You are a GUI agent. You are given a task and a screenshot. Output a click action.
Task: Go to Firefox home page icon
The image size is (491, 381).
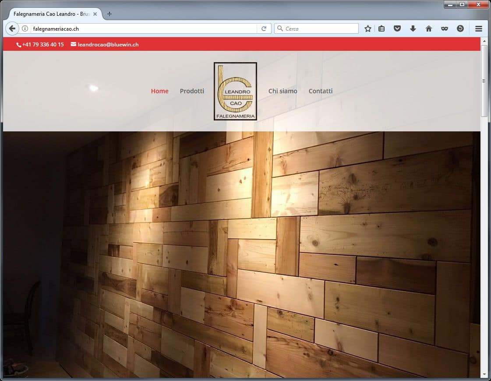pos(428,28)
